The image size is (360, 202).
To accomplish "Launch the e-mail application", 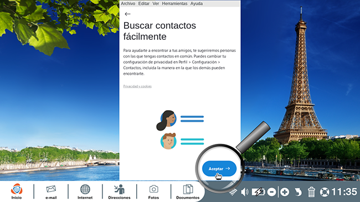I will [x=51, y=191].
